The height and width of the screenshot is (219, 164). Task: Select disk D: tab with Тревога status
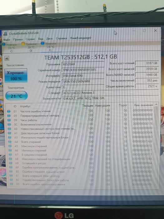click(x=29, y=47)
